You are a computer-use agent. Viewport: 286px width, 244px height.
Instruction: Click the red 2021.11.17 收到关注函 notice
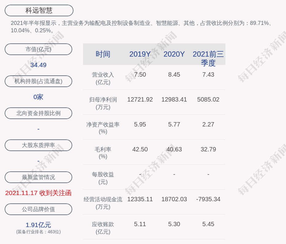(x=38, y=193)
